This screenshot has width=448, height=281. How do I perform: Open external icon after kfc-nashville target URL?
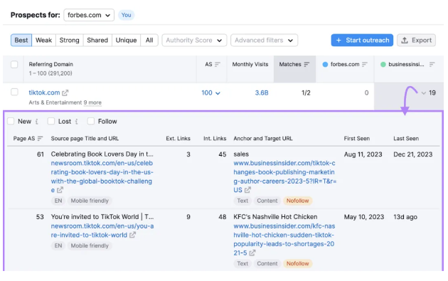pos(252,253)
